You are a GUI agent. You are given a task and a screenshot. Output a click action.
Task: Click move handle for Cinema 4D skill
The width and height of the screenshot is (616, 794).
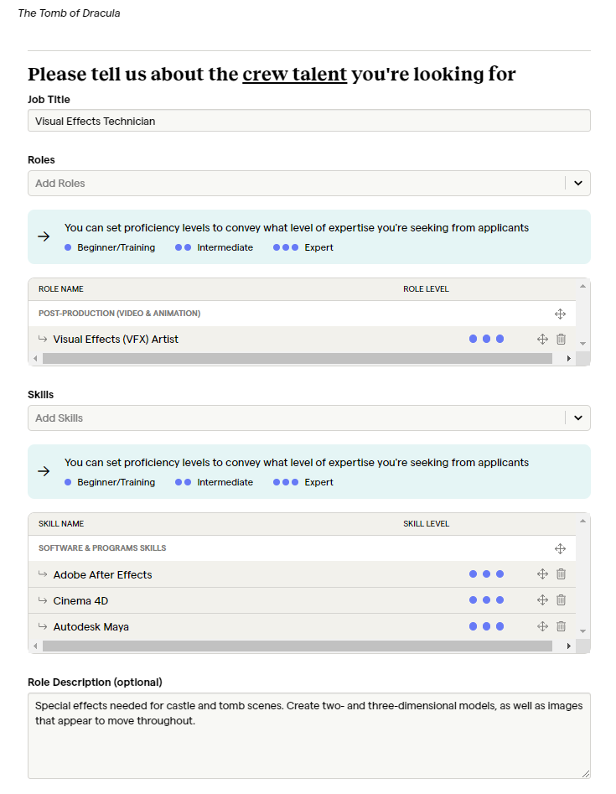(542, 600)
